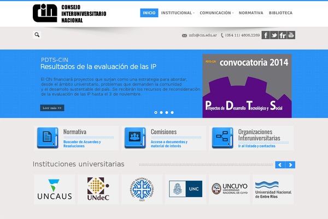Viewport: 328px width, 219px height.
Task: Go to the NORMATIVA menu item
Action: (x=251, y=13)
